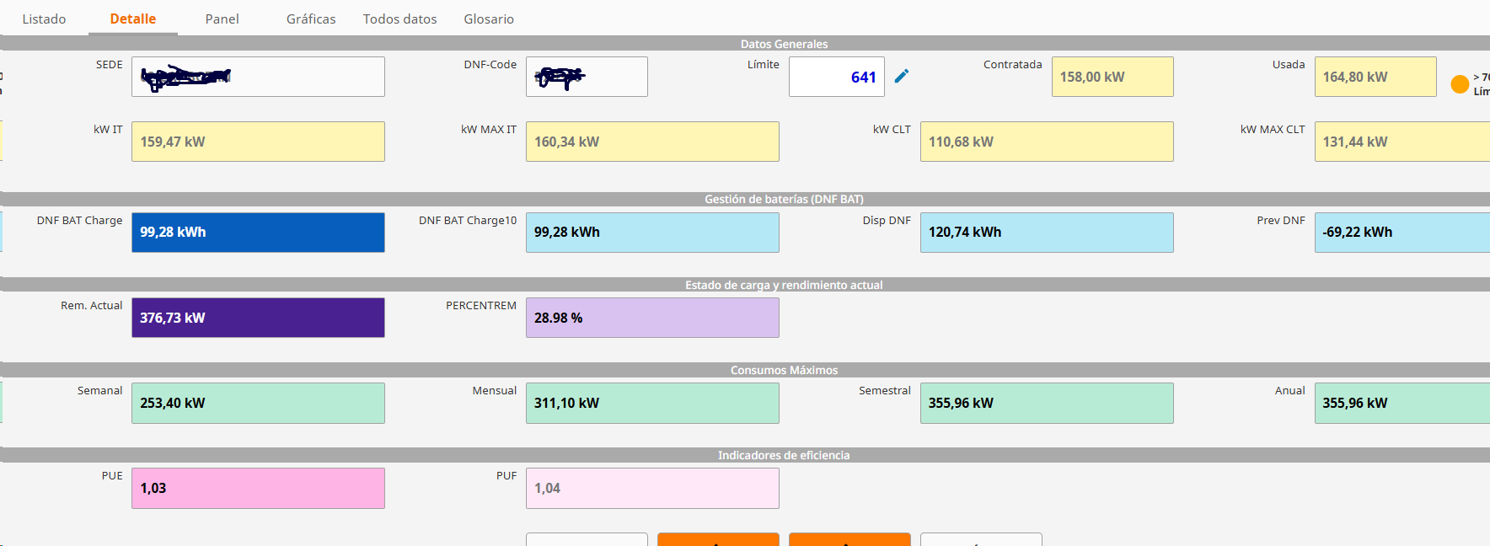Screen dimensions: 1490x546
Task: Click the kW MAX CLT value 131,44 kW
Action: point(1402,142)
